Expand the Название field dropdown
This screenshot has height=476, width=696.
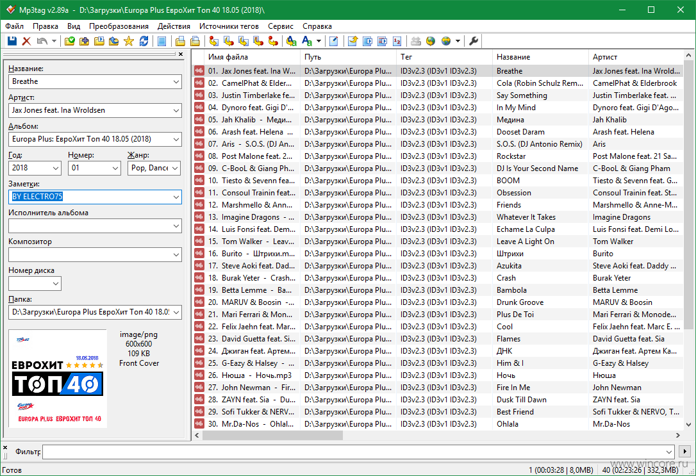(x=176, y=81)
